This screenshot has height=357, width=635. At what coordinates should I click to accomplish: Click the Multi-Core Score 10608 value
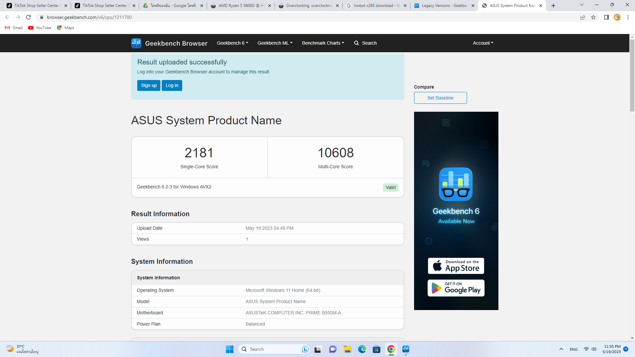(336, 153)
